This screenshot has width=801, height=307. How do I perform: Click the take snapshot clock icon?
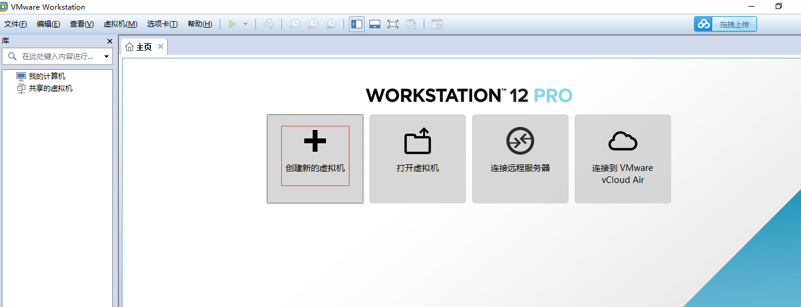point(294,24)
